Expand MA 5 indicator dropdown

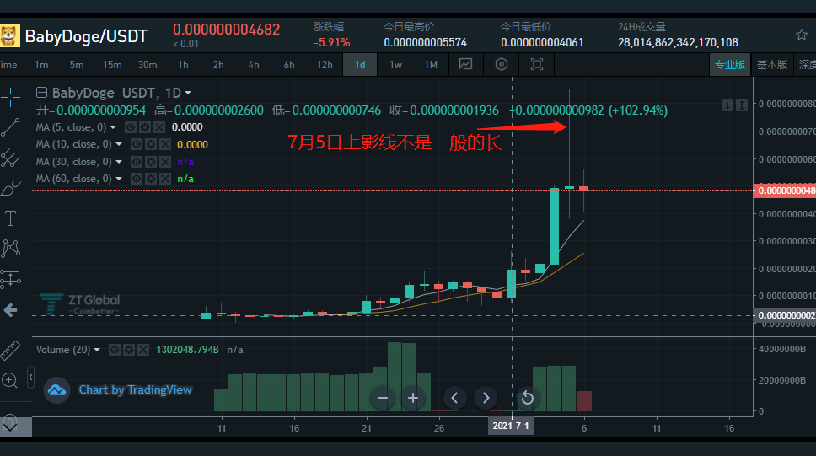coord(113,127)
